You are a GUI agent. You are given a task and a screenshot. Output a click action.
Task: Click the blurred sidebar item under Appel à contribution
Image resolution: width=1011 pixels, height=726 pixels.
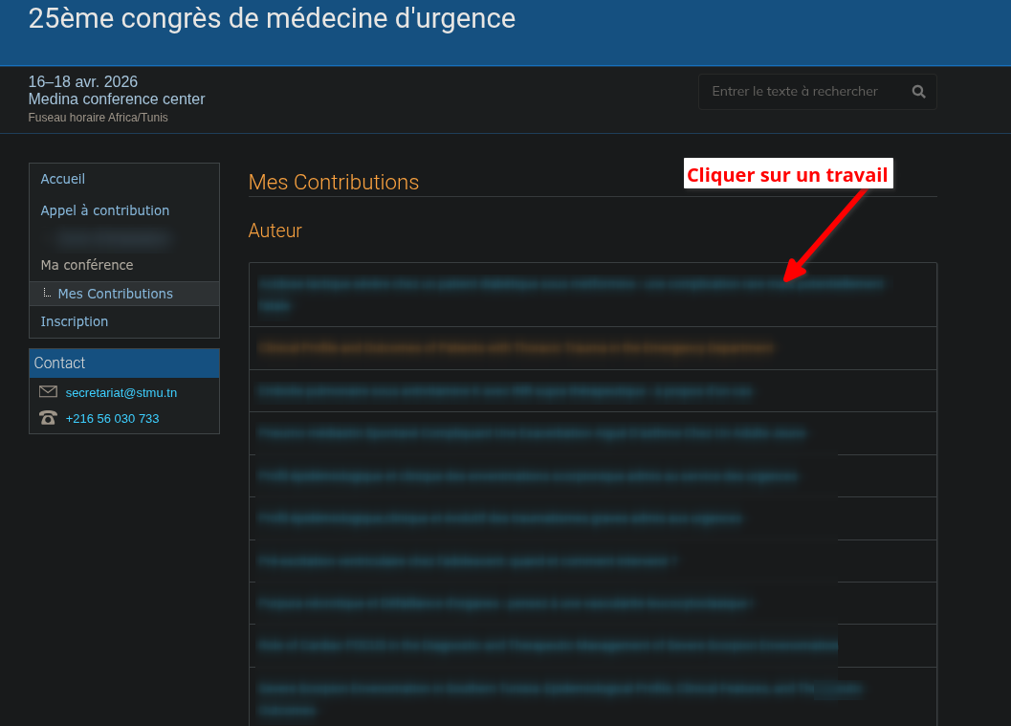(x=113, y=238)
